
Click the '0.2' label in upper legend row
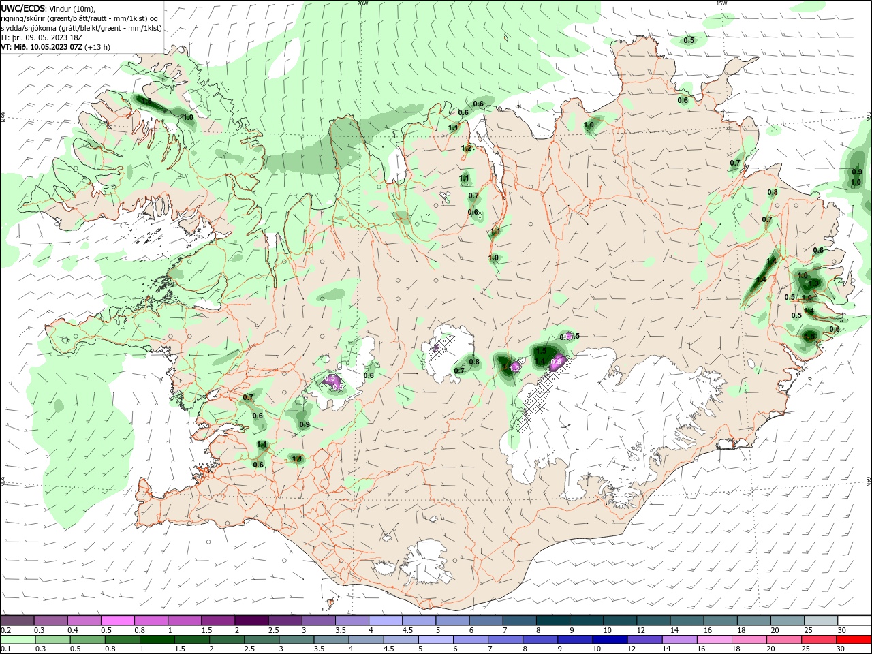click(5, 631)
